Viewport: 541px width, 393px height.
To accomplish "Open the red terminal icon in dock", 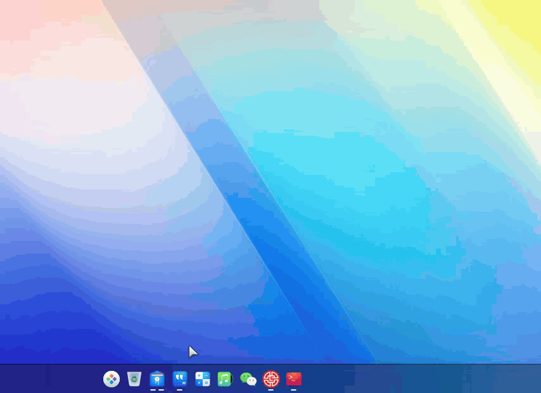I will pyautogui.click(x=293, y=379).
